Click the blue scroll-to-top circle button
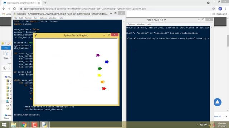Image resolution: width=229 pixels, height=128 pixels. [x=218, y=102]
